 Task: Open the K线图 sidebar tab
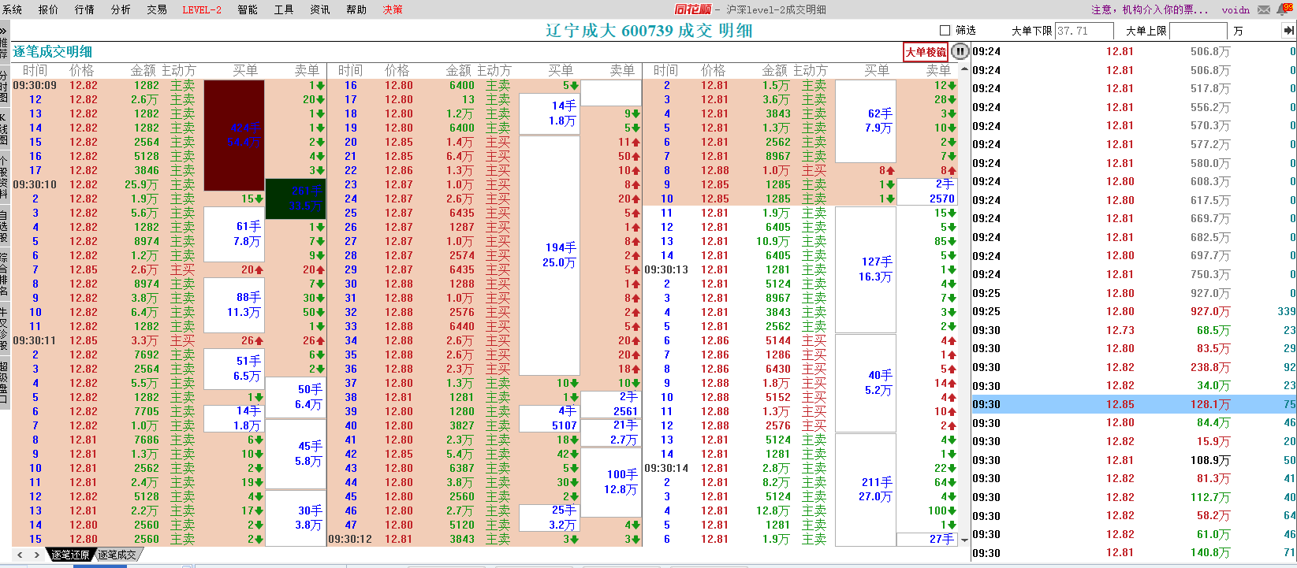point(4,129)
